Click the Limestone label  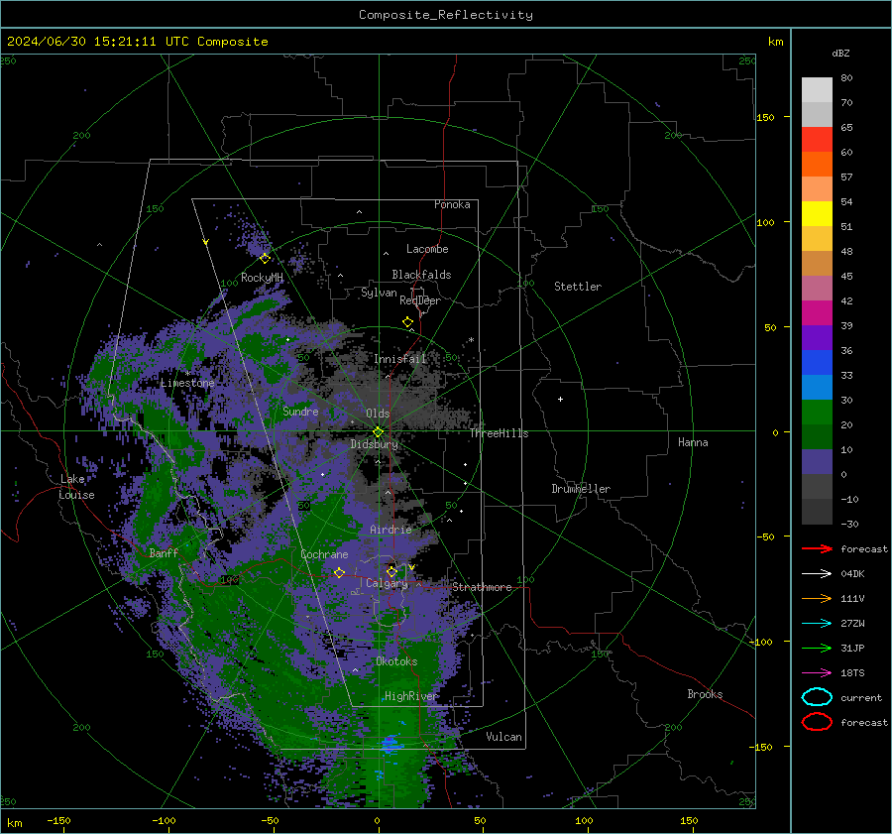pyautogui.click(x=187, y=383)
